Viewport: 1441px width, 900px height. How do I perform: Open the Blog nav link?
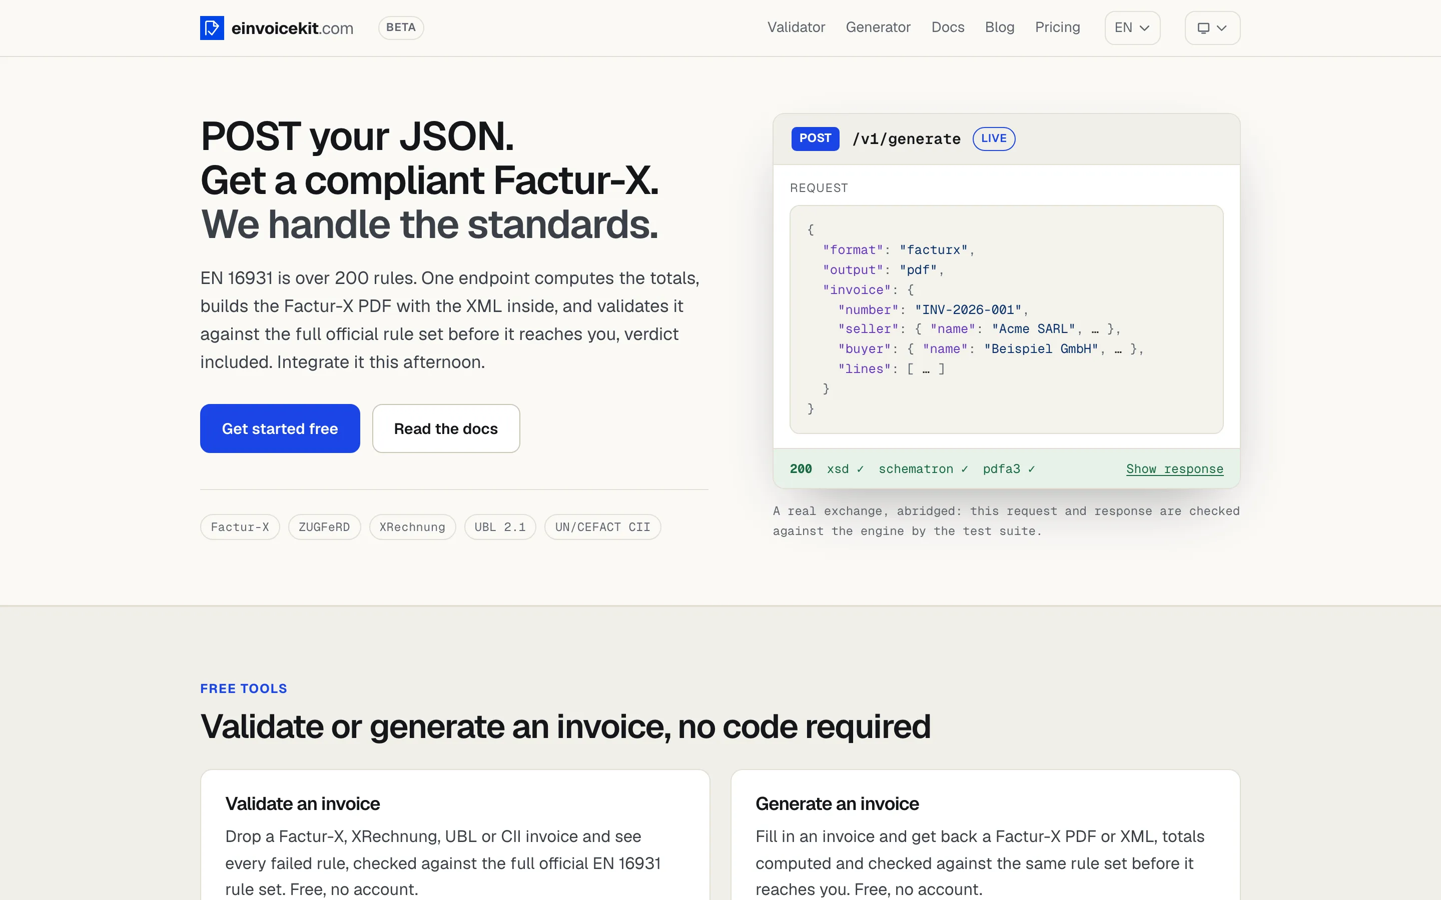point(999,27)
